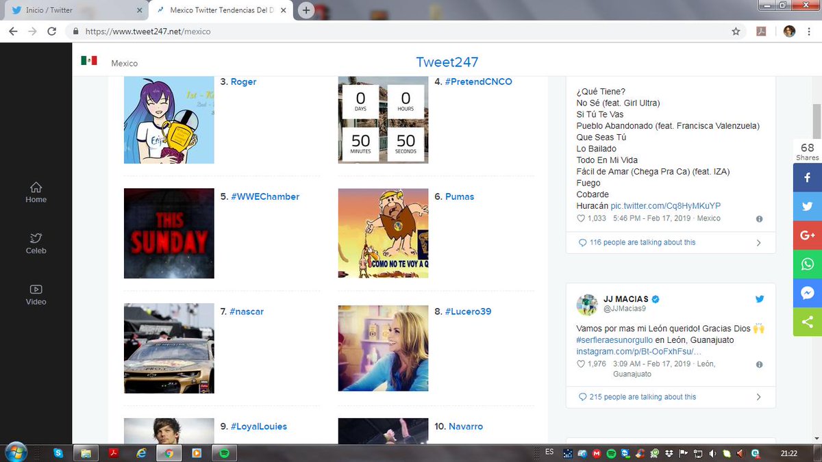Open the THIS SUNDAY WWE thumbnail
822x462 pixels.
pyautogui.click(x=169, y=233)
